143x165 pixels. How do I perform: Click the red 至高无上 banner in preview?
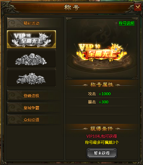tap(102, 54)
